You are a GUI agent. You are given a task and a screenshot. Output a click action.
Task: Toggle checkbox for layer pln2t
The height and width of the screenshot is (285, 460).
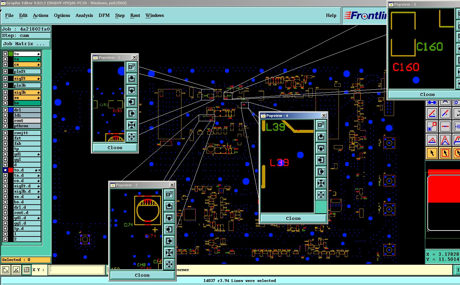coord(5,71)
